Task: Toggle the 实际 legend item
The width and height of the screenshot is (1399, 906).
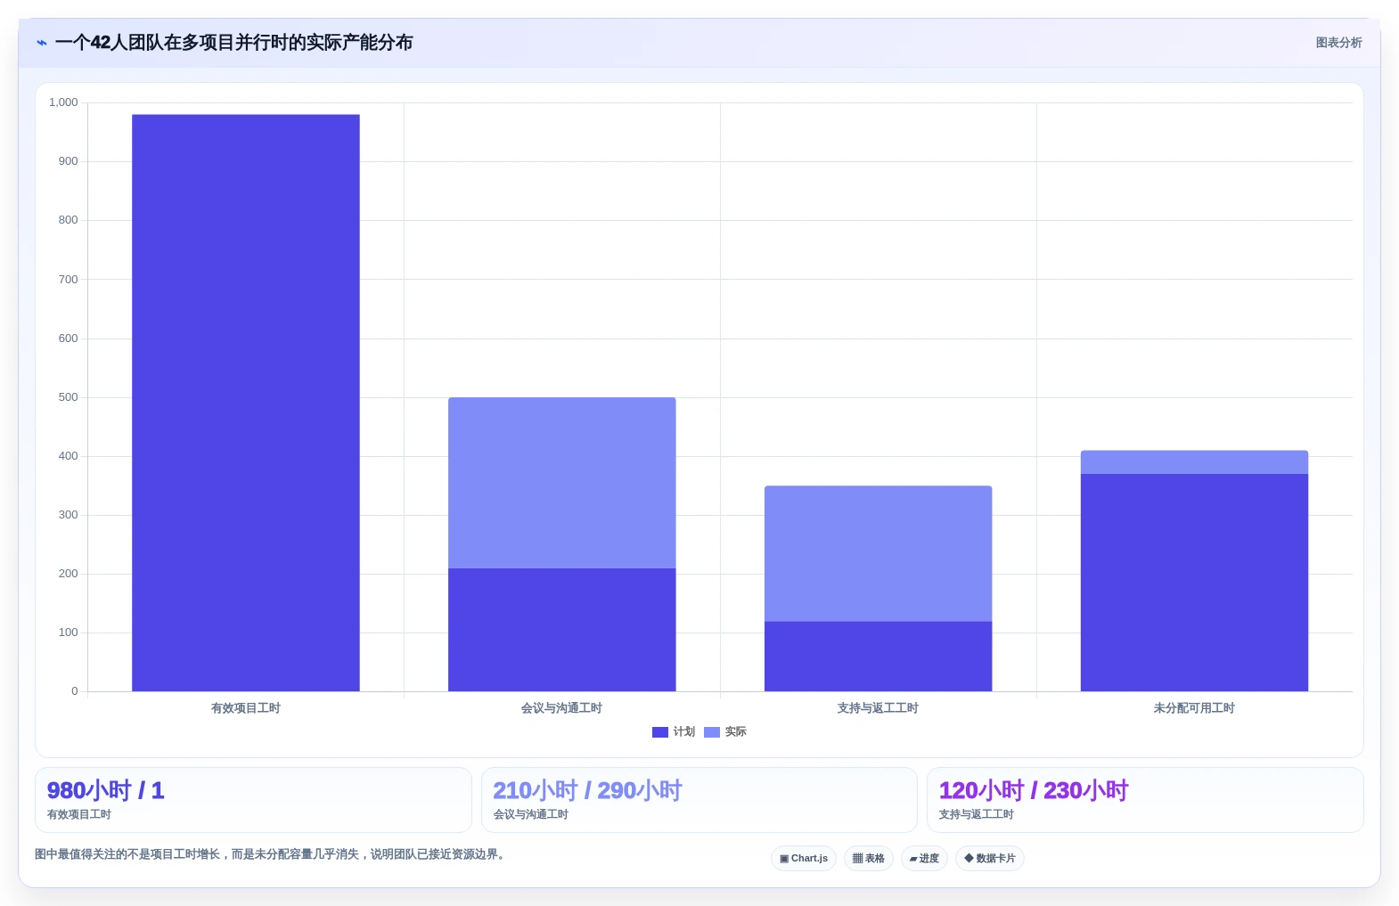Action: [x=725, y=731]
